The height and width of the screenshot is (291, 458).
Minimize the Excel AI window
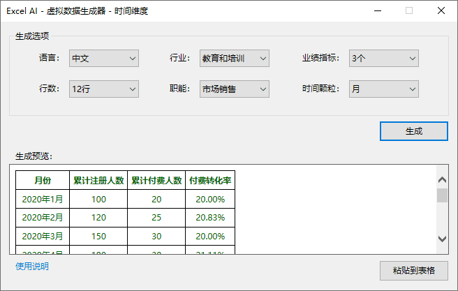pos(378,11)
